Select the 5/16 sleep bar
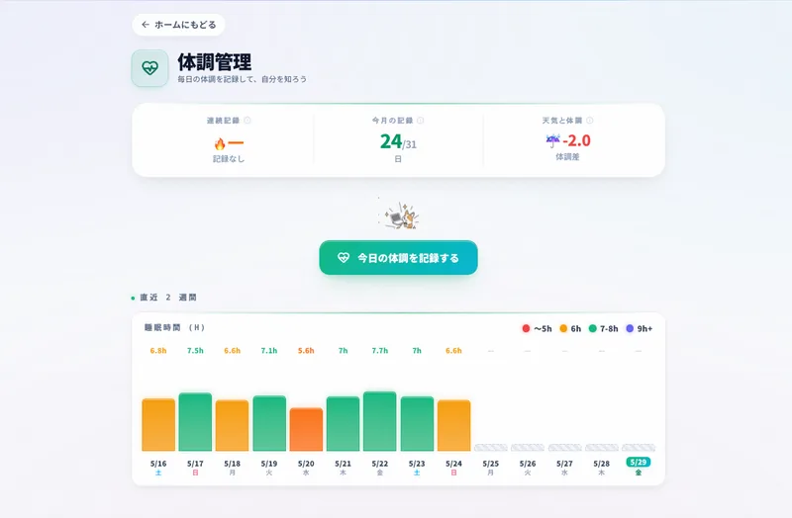The height and width of the screenshot is (518, 792). tap(158, 425)
